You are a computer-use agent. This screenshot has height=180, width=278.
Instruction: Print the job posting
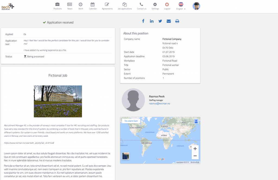point(177,21)
